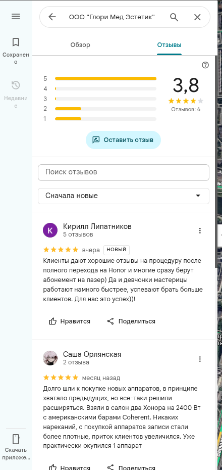Image resolution: width=222 pixels, height=470 pixels.
Task: Open the options menu for Саша Орлянская's review
Action: click(200, 359)
